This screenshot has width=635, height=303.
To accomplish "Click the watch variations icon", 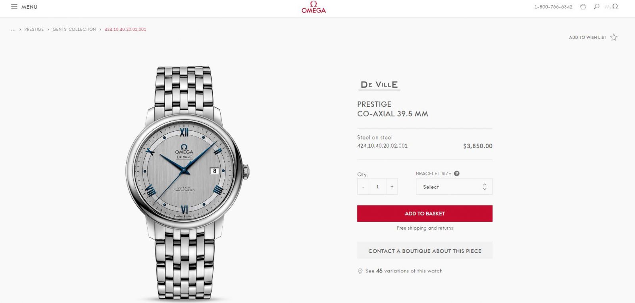I will [x=360, y=271].
